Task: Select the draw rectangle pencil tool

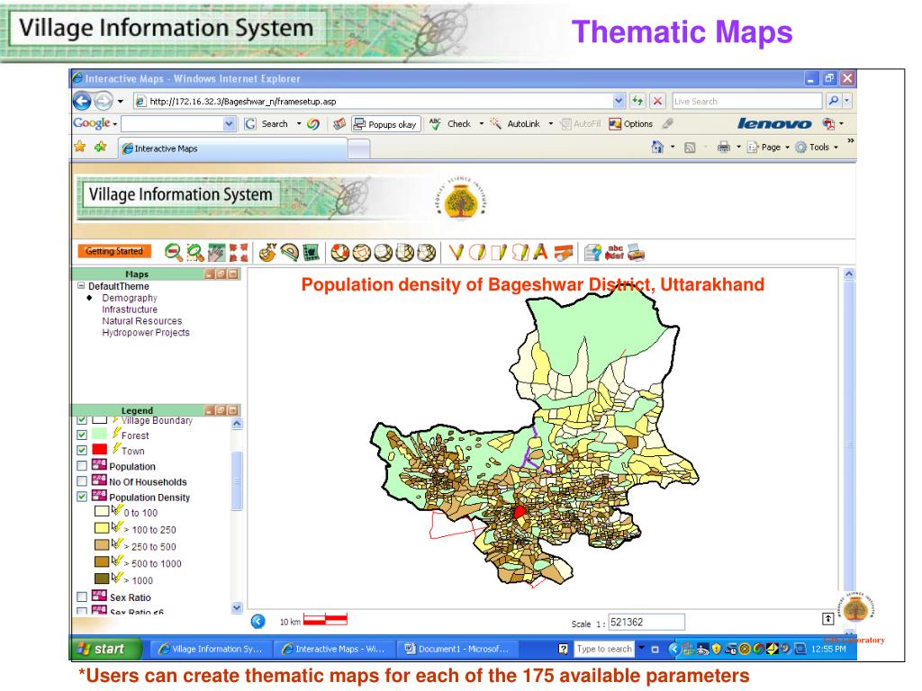Action: (499, 253)
